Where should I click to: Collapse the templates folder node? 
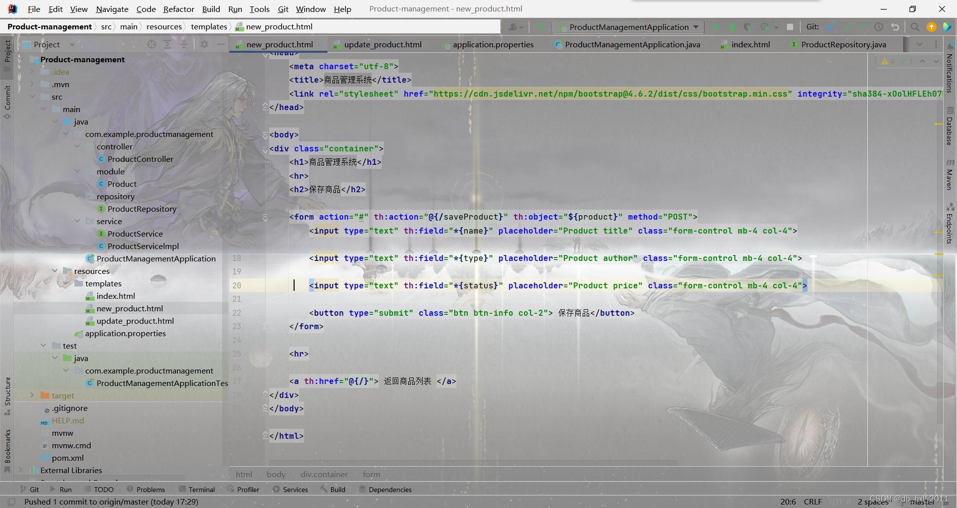(66, 283)
